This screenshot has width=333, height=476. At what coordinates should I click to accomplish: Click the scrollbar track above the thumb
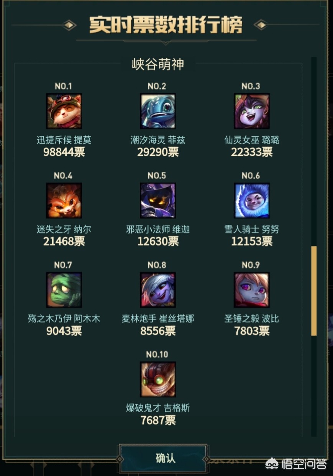point(314,152)
